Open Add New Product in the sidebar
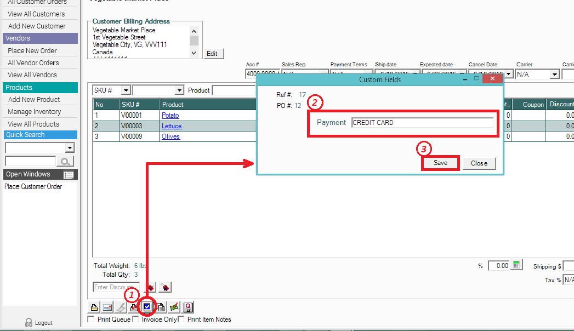This screenshot has width=574, height=331. pyautogui.click(x=34, y=99)
